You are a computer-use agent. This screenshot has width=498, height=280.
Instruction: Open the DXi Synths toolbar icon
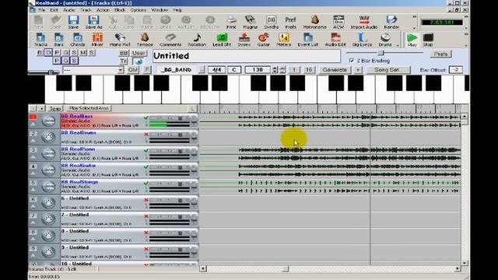click(x=271, y=22)
